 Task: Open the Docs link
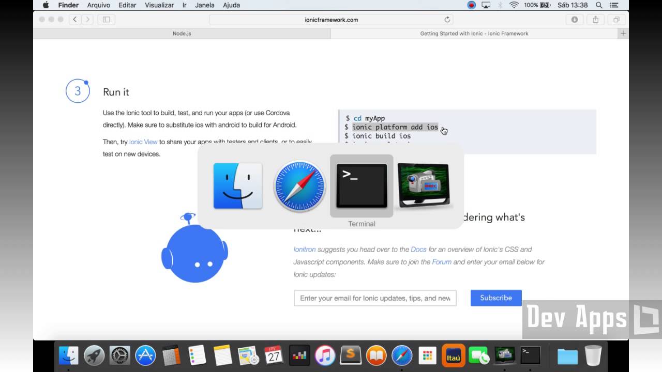click(x=418, y=249)
